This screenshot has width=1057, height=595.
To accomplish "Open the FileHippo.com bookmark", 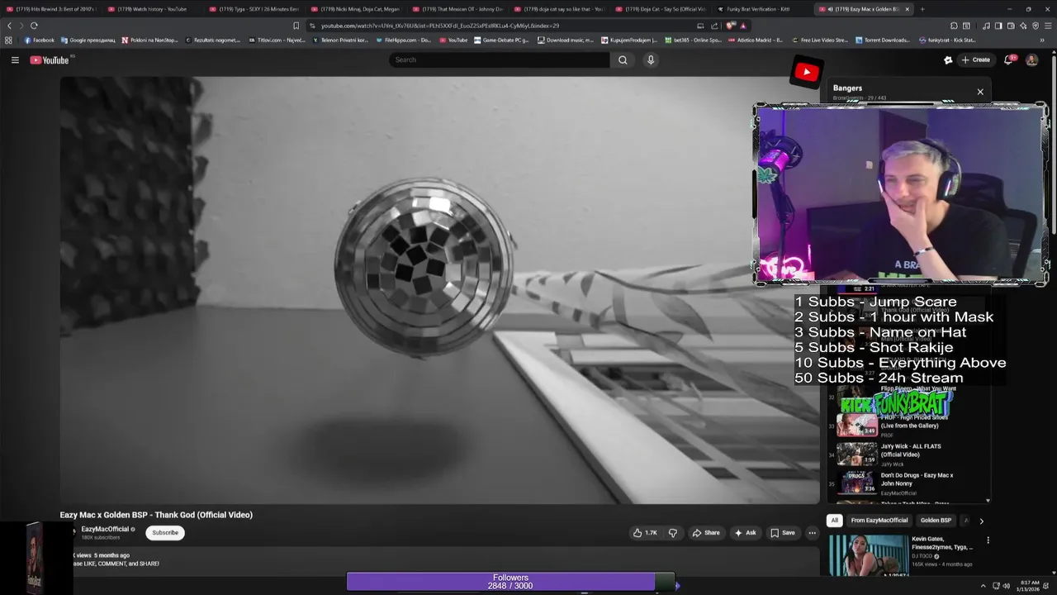I will point(403,40).
